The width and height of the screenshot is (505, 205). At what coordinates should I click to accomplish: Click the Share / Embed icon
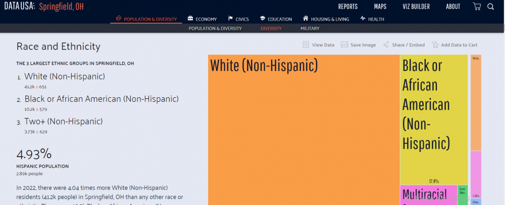386,45
